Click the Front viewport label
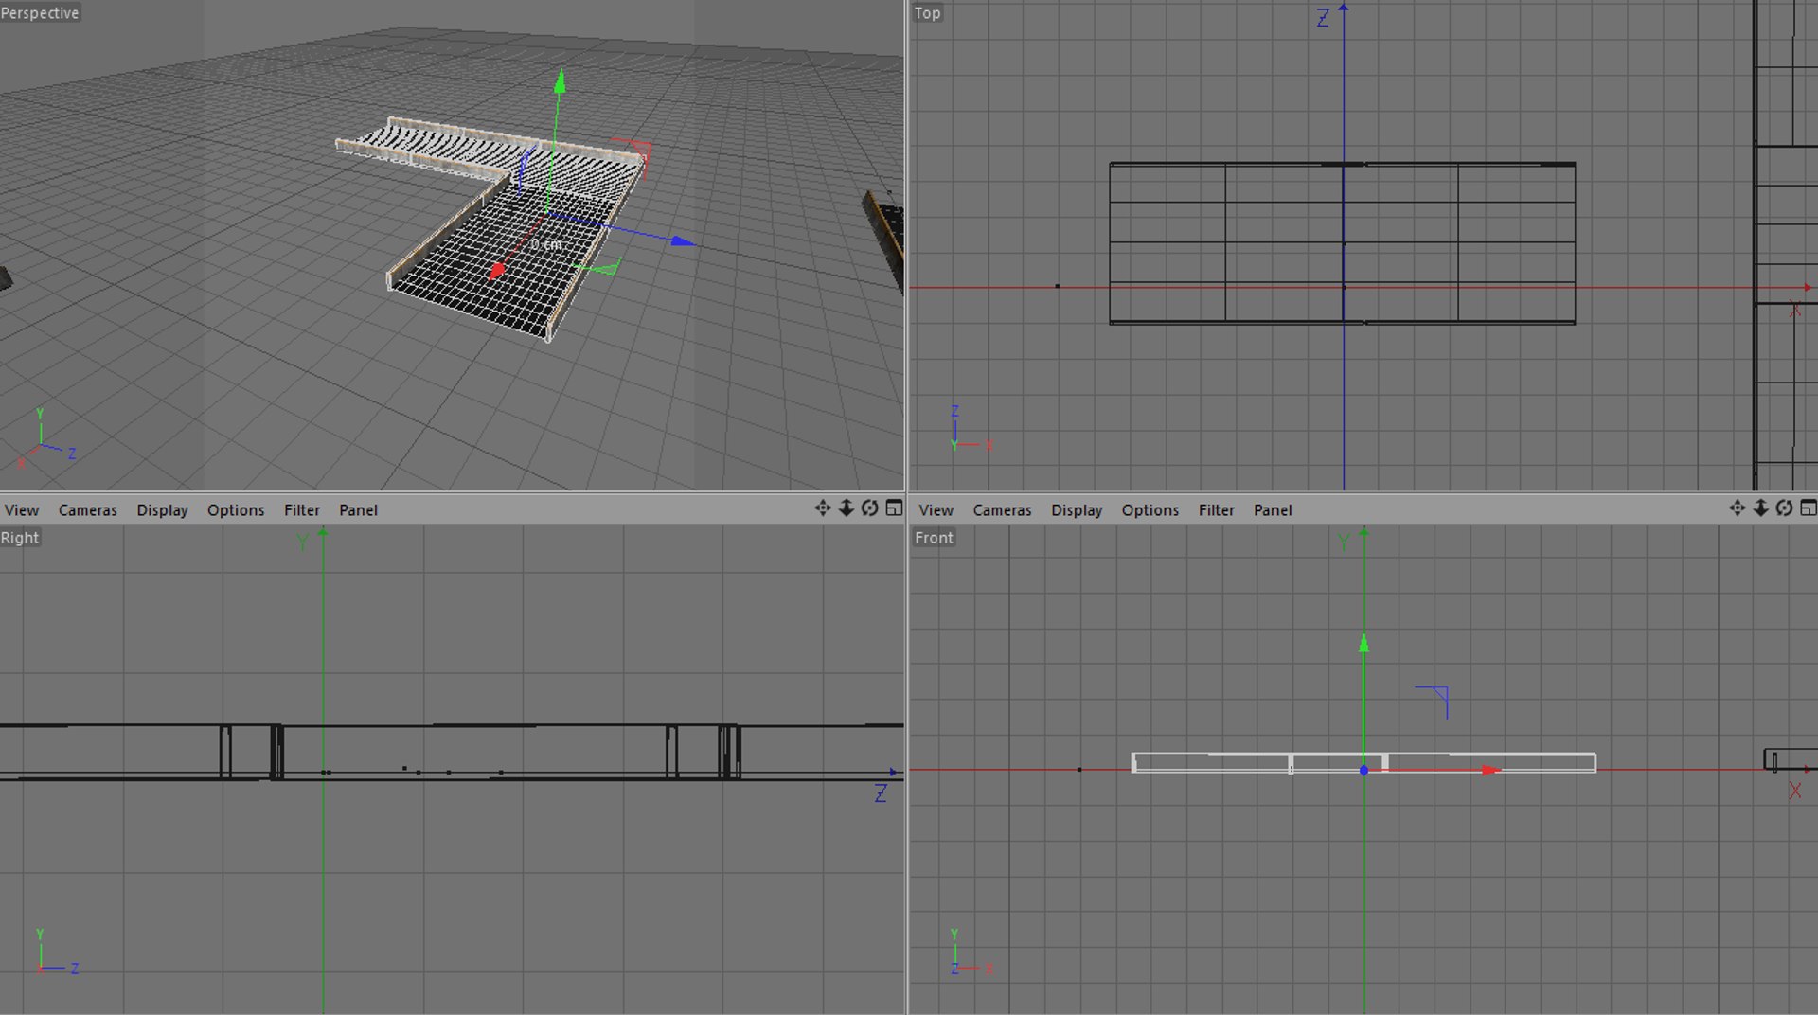This screenshot has height=1015, width=1818. pos(934,538)
